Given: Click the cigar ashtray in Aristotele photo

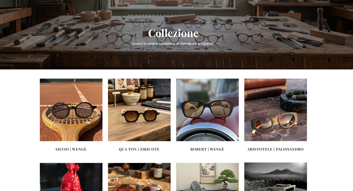Looking at the screenshot, I should pyautogui.click(x=293, y=101).
